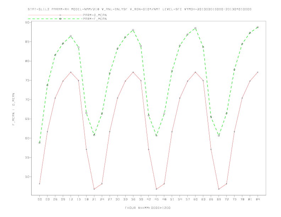This screenshot has width=281, height=217.
Task: Click the y-axis tick label 65
Action: [x=27, y=119]
